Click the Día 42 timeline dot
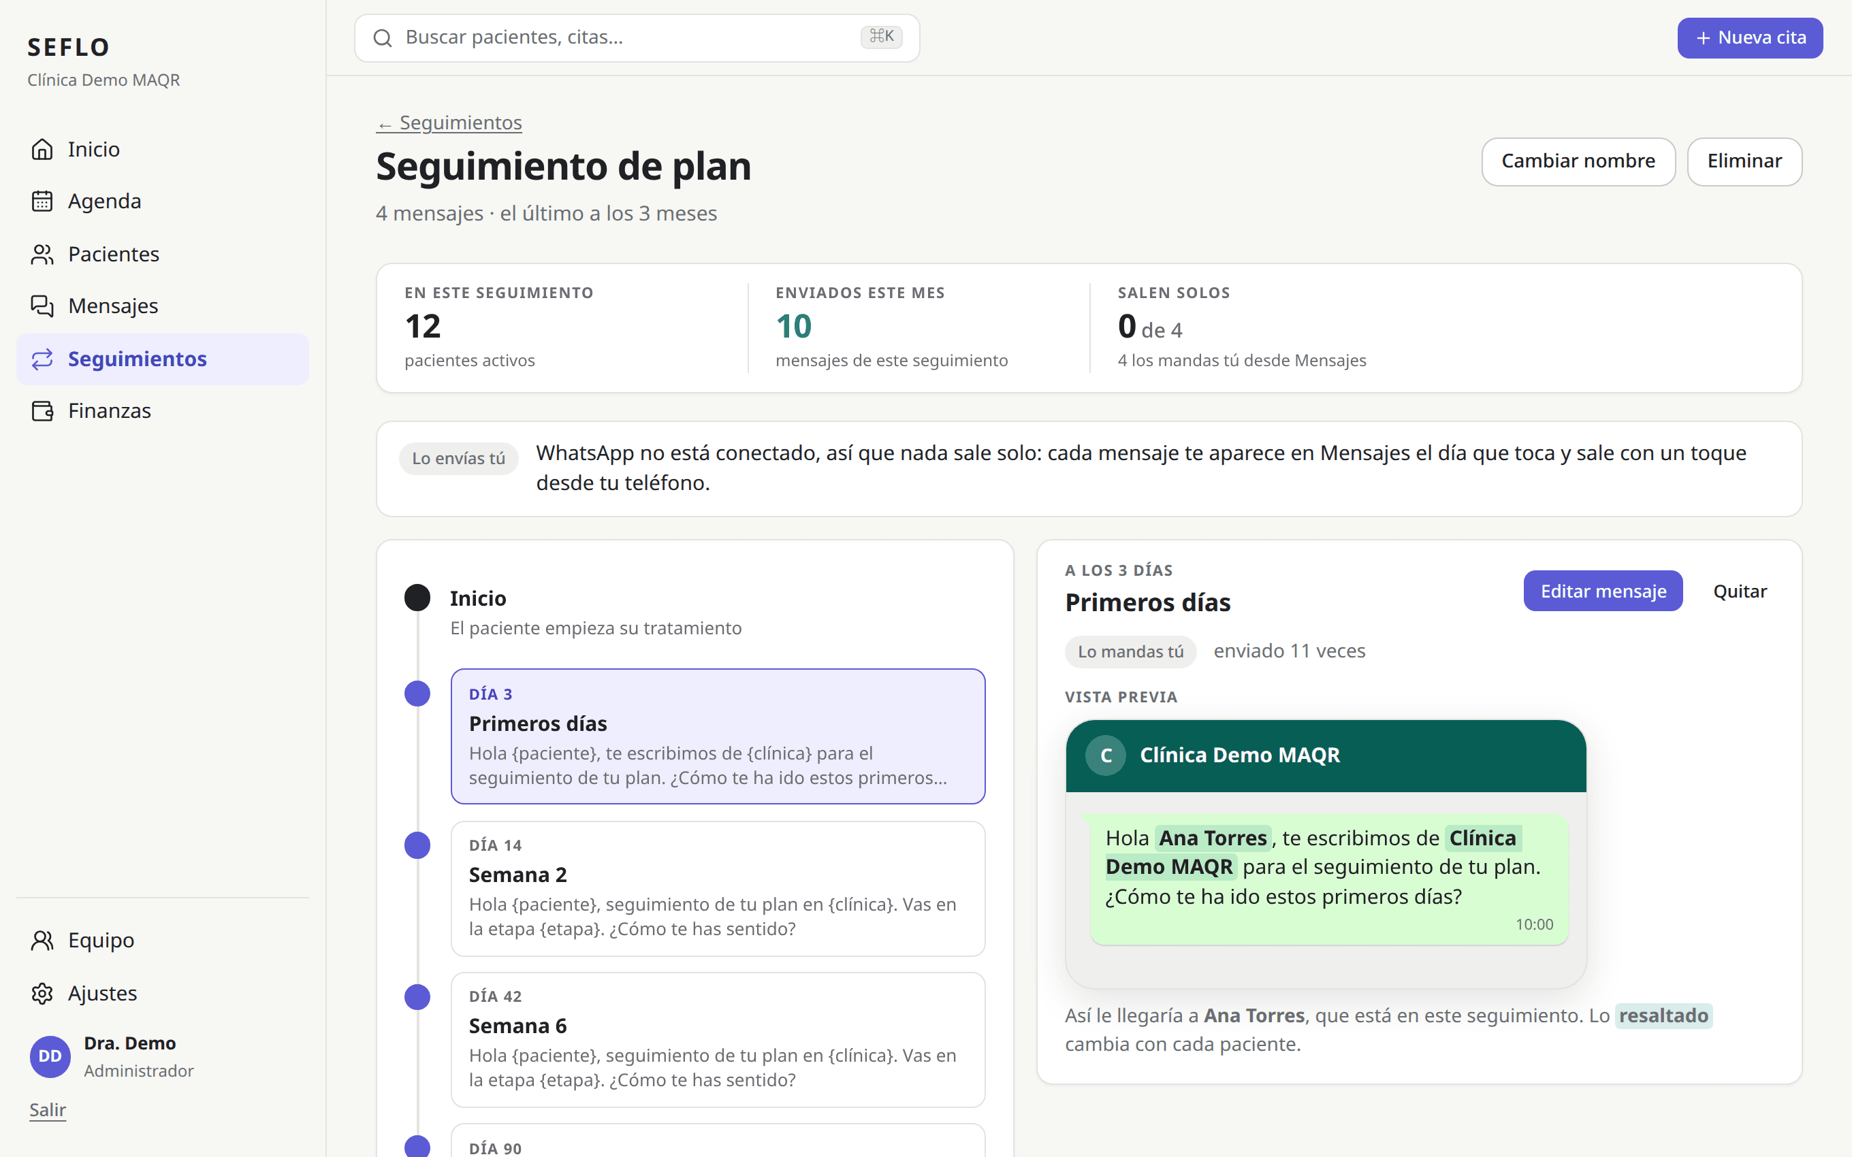Image resolution: width=1852 pixels, height=1157 pixels. click(x=417, y=997)
